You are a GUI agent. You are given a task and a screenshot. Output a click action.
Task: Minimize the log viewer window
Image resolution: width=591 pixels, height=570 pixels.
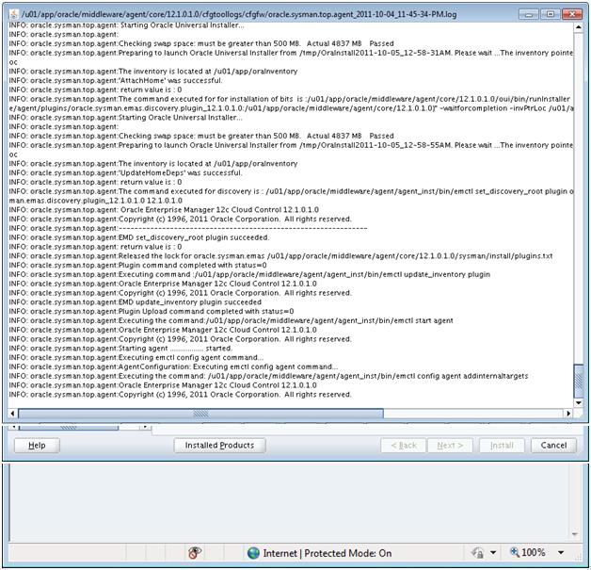click(529, 14)
